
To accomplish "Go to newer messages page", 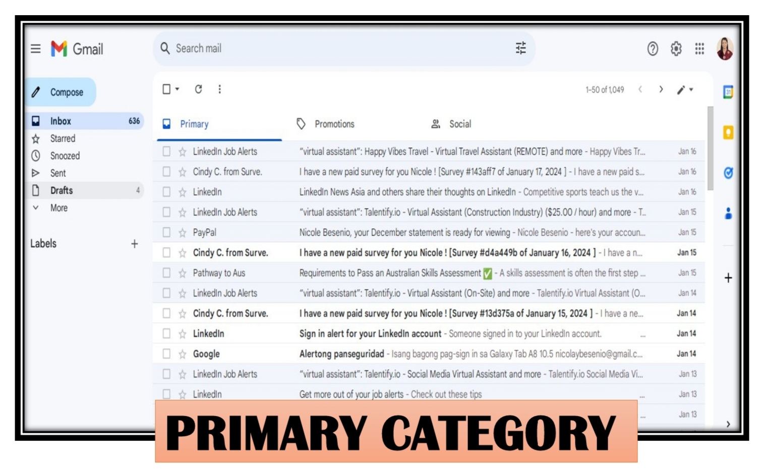I will click(x=640, y=89).
